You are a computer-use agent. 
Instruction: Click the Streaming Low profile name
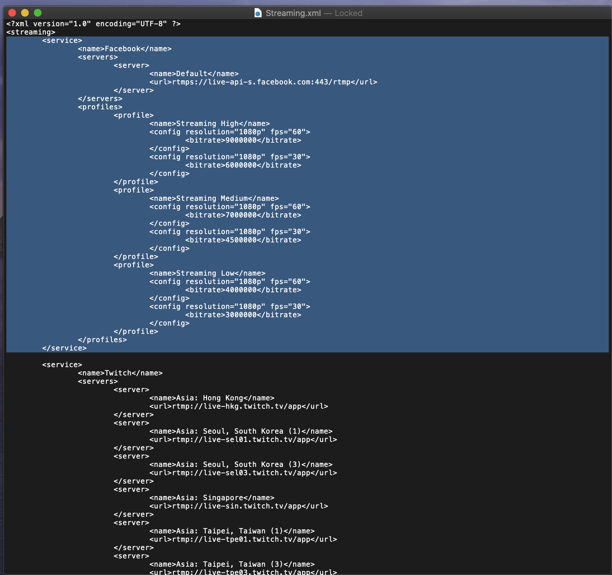coord(207,273)
